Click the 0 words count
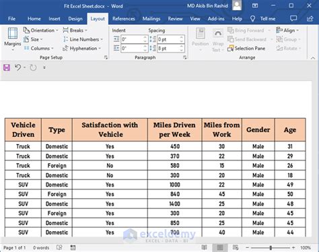This screenshot has height=252, width=319. click(x=41, y=248)
